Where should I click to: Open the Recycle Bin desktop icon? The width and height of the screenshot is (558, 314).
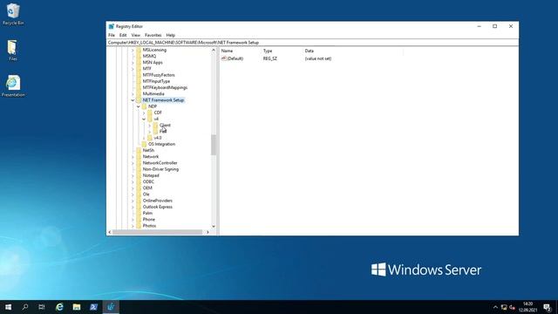13,15
